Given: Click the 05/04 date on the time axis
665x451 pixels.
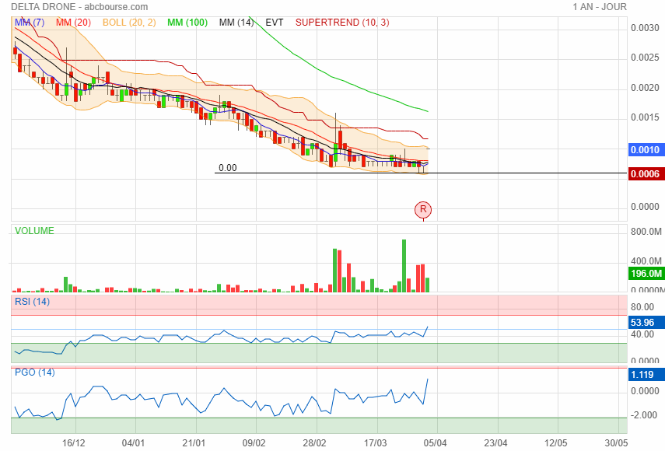Looking at the screenshot, I should tap(435, 442).
